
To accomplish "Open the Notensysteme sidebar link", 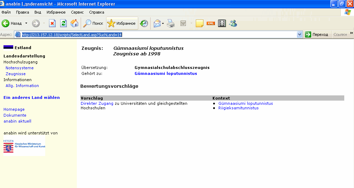I will (x=19, y=68).
